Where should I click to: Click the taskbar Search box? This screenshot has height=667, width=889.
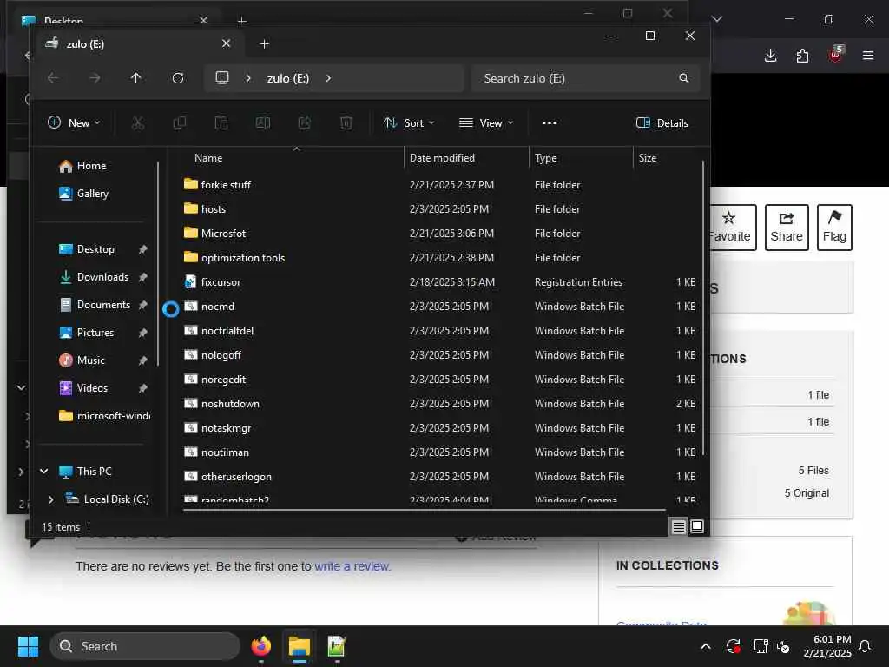tap(145, 646)
